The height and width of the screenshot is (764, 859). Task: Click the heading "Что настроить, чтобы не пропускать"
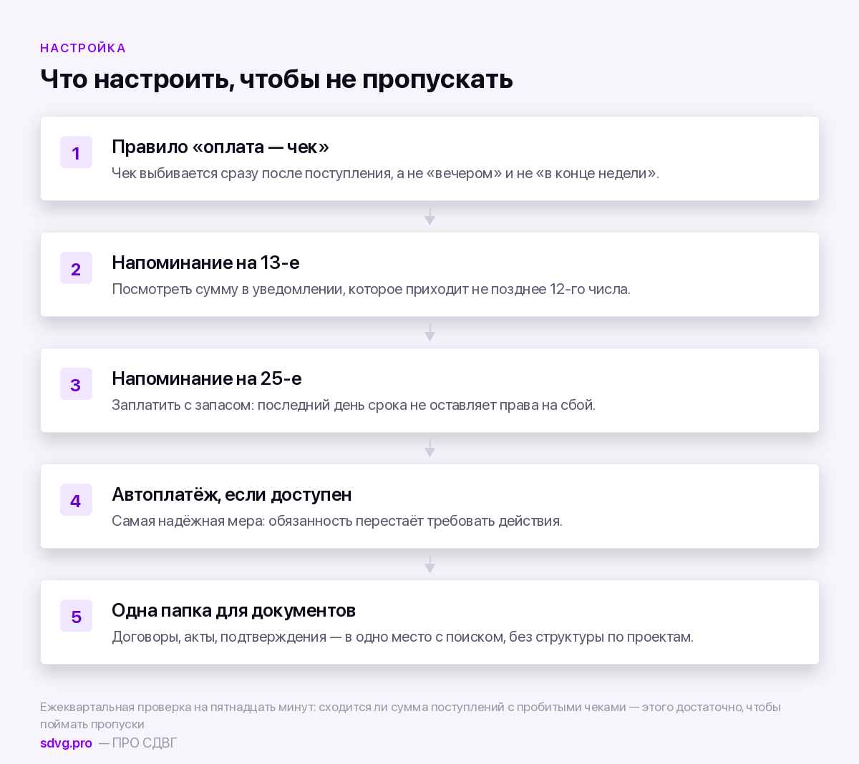pos(276,79)
